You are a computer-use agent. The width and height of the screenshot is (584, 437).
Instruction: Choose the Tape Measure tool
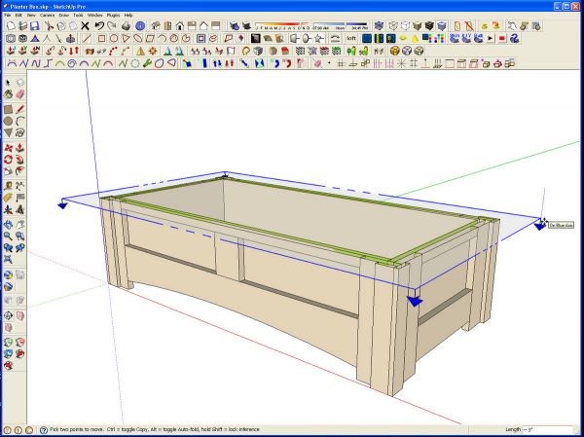8,186
